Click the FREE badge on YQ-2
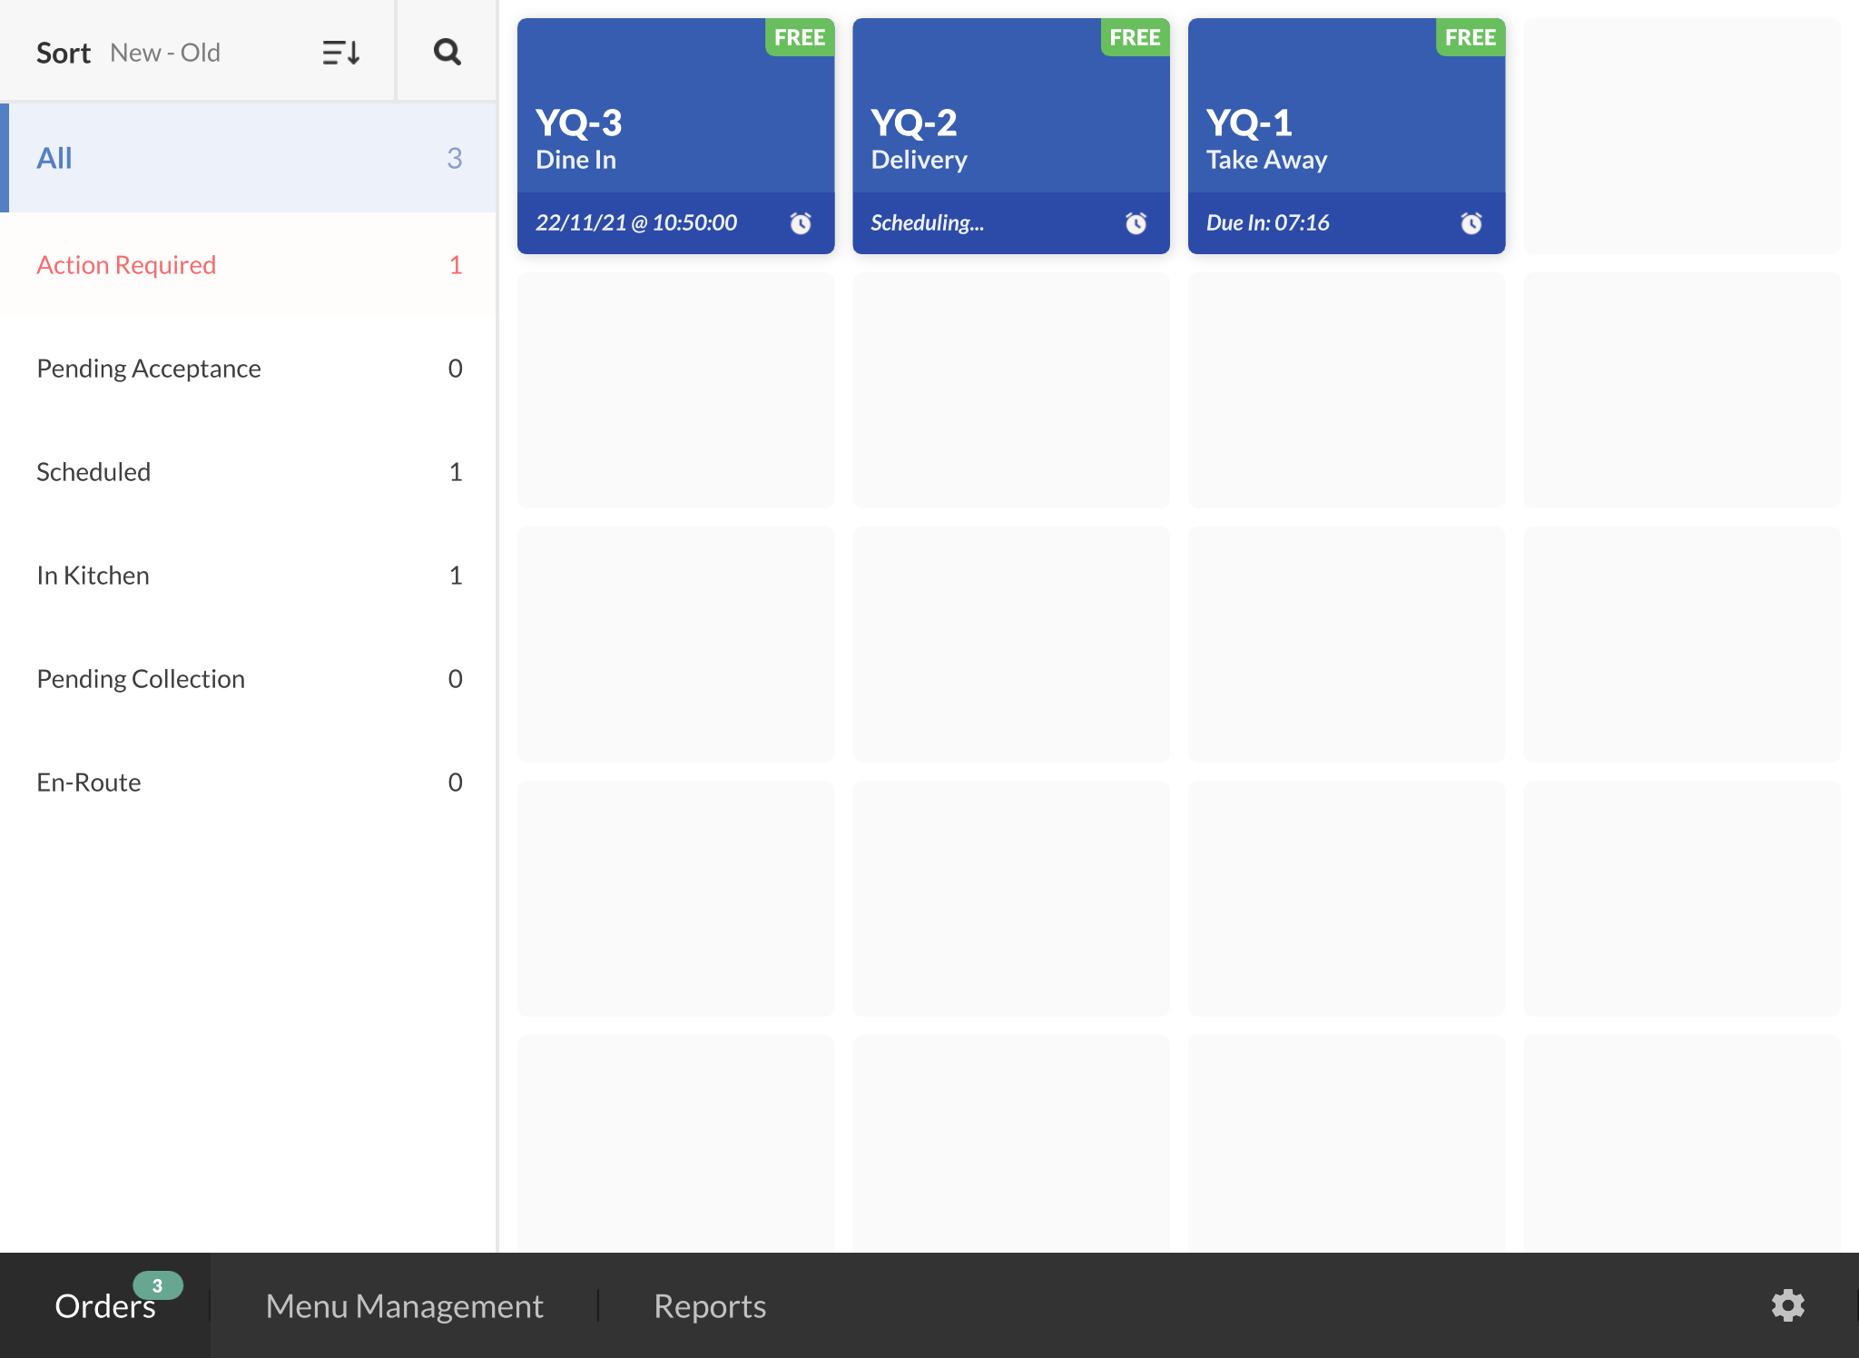1859x1358 pixels. 1135,38
